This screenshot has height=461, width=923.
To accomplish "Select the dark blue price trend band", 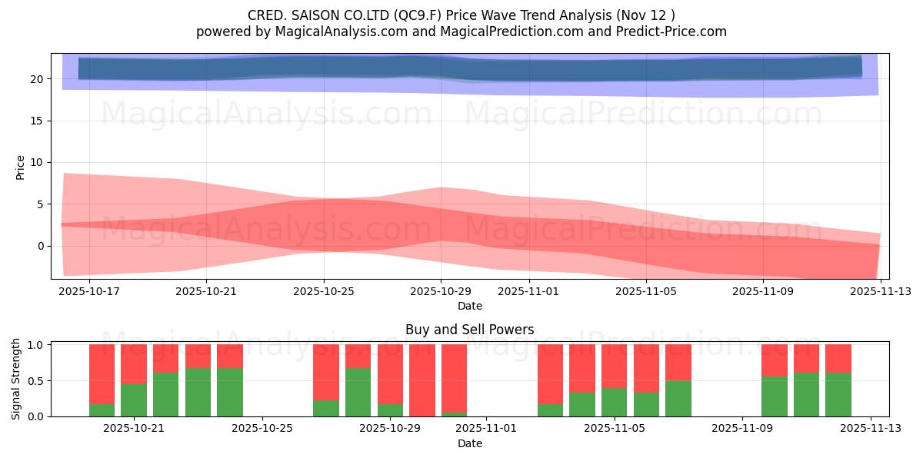I will [x=461, y=69].
